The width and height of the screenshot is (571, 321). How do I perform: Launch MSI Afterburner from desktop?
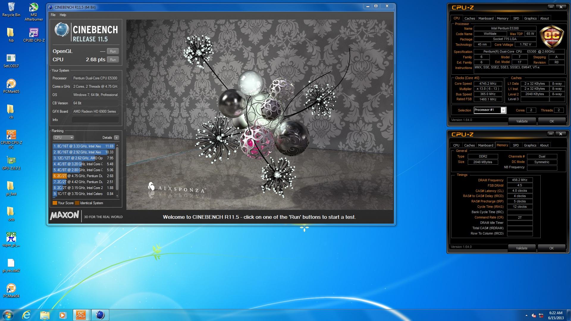pos(34,12)
